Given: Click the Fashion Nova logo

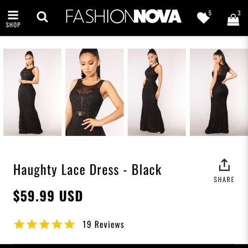Looking at the screenshot, I should coord(124,16).
